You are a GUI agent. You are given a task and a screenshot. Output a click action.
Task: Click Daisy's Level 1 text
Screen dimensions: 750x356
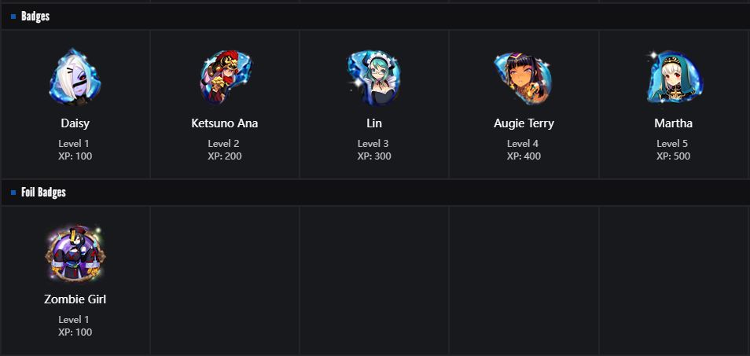click(75, 144)
